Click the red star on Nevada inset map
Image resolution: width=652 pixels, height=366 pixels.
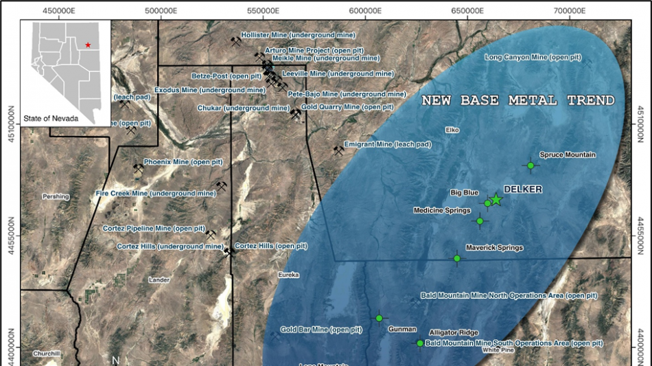tap(88, 45)
